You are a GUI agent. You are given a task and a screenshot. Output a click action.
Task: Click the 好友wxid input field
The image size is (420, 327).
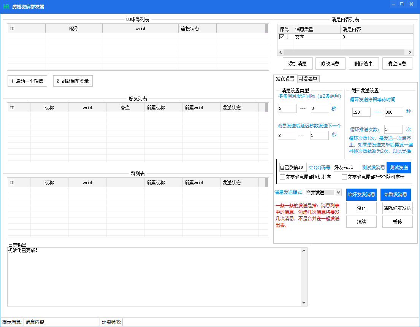(x=347, y=167)
